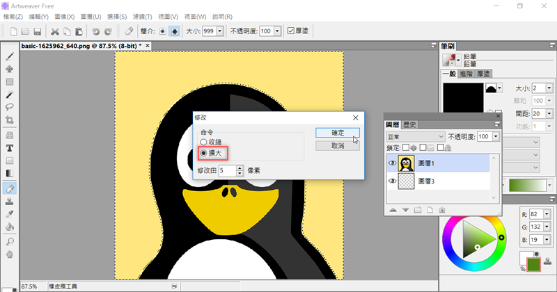557x292 pixels.
Task: Select the Text tool in the toolbox
Action: pyautogui.click(x=10, y=148)
